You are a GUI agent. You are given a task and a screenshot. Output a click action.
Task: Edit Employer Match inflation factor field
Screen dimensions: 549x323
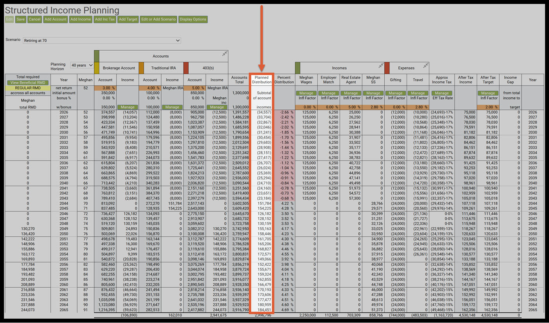(x=329, y=107)
